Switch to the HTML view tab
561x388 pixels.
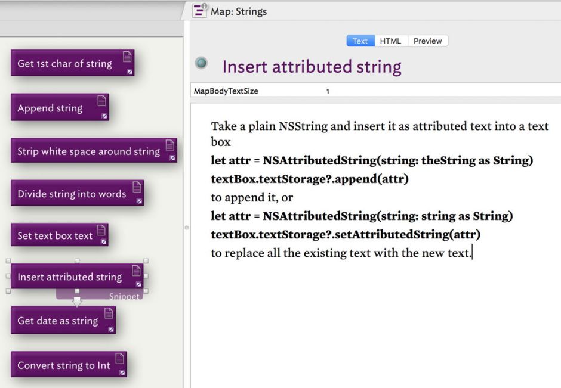390,41
